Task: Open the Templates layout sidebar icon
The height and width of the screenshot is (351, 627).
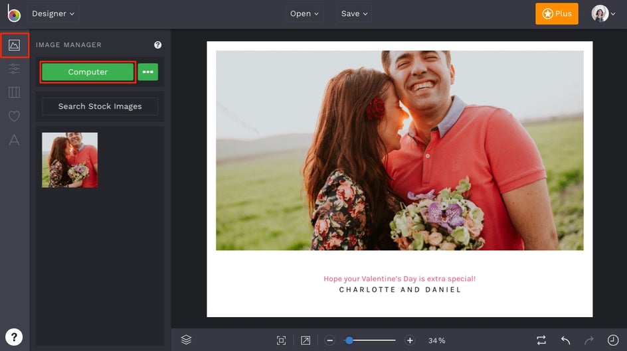Action: [x=14, y=92]
